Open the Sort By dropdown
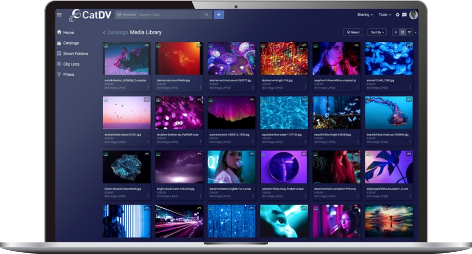 click(377, 32)
